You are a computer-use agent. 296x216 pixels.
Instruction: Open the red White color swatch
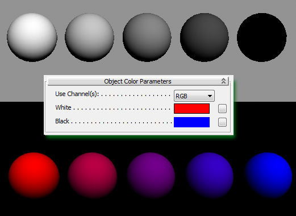[x=191, y=109]
